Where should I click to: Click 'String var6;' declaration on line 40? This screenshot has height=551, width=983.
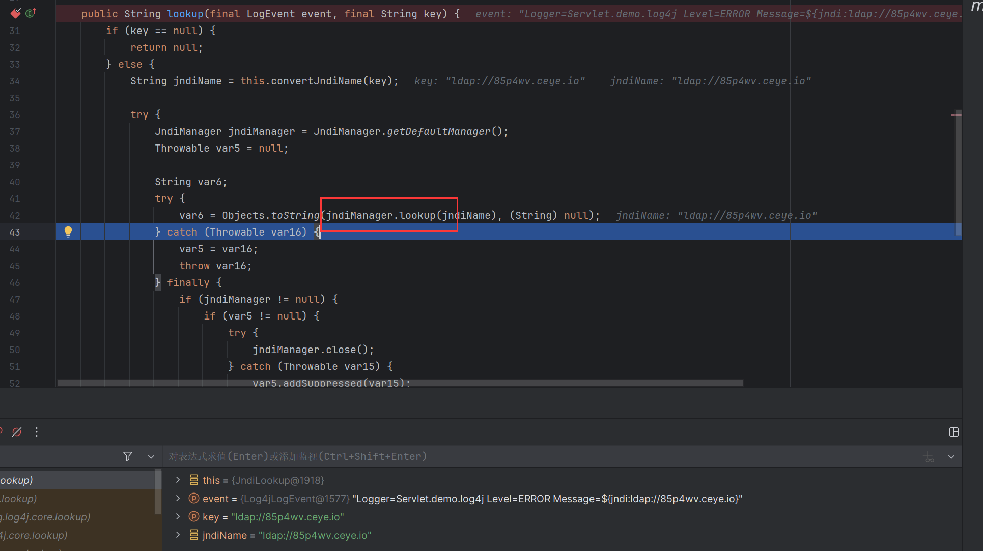191,182
